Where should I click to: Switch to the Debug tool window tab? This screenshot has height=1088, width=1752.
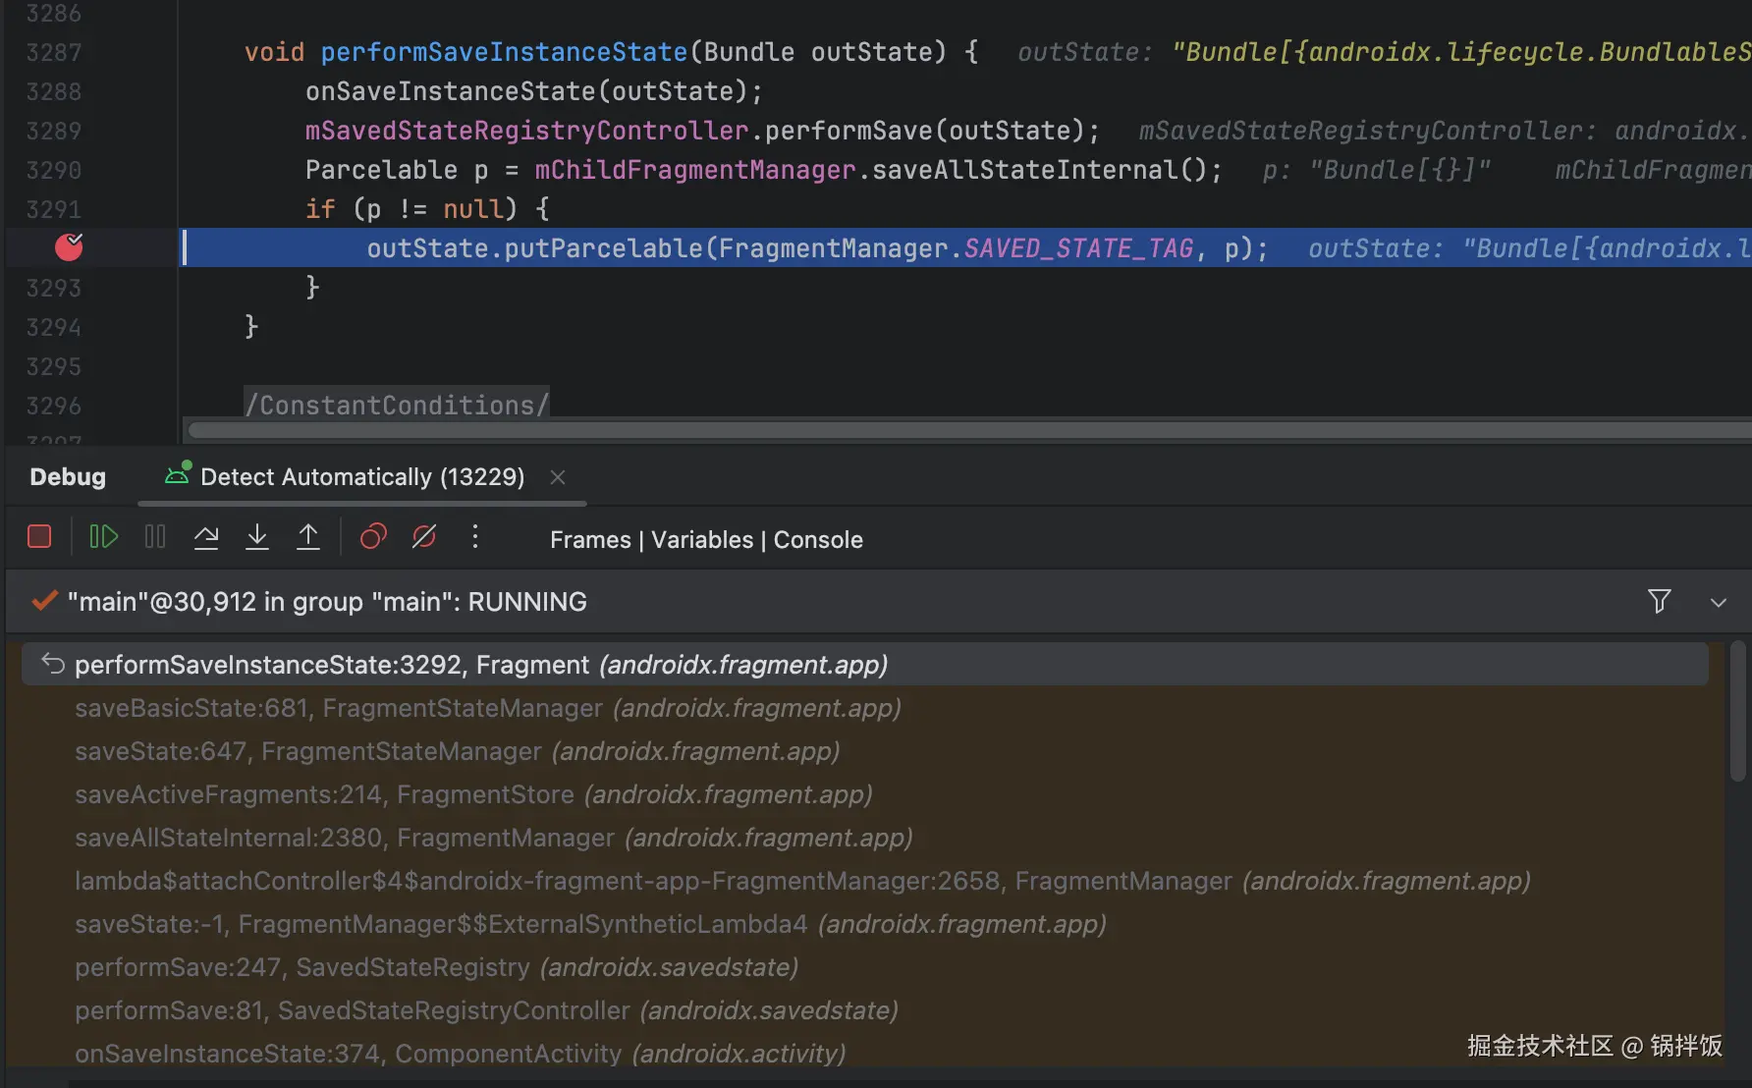68,477
